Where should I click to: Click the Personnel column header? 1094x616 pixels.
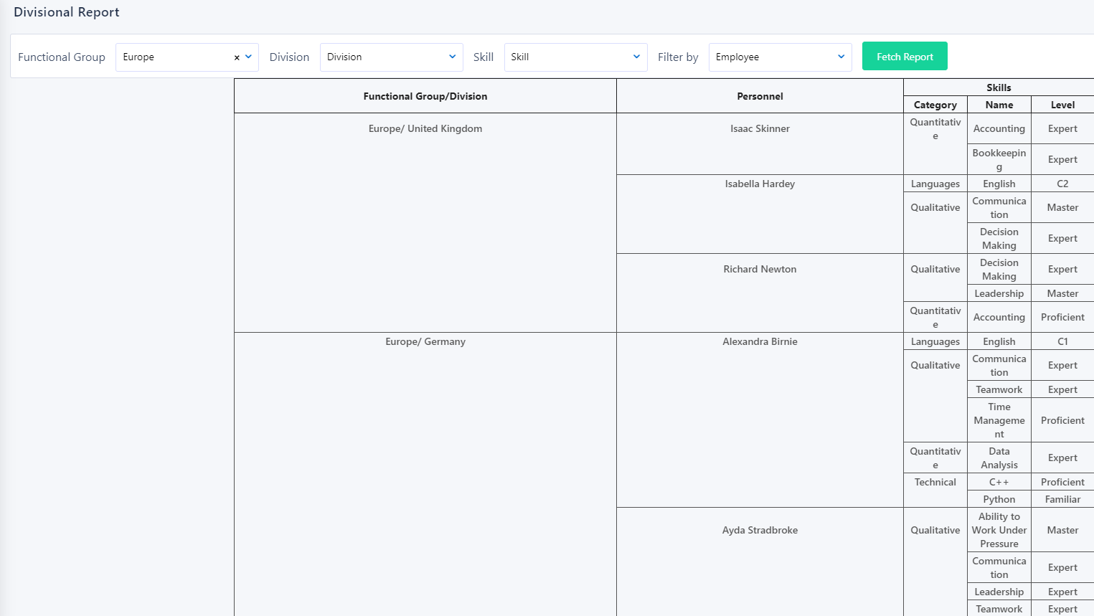(x=760, y=95)
